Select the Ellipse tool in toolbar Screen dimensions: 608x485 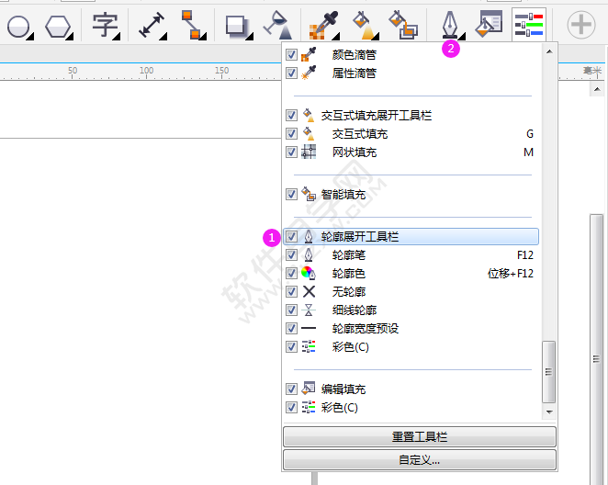coord(18,27)
